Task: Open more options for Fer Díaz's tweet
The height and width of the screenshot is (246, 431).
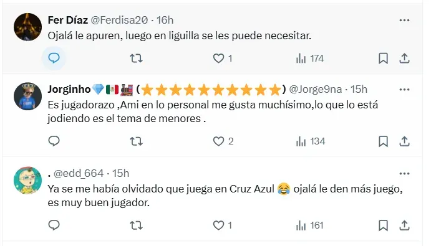Action: (x=404, y=21)
